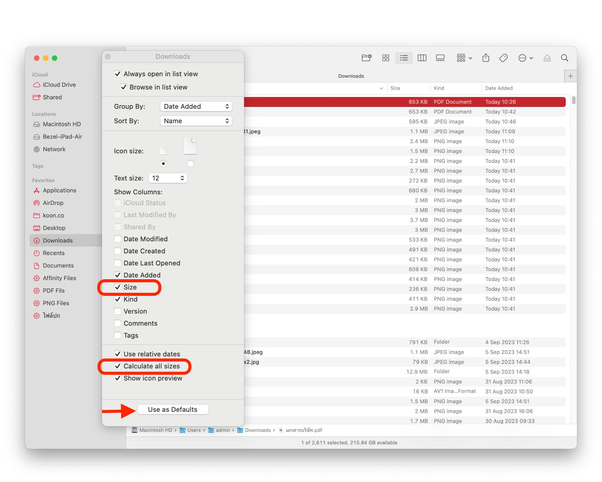602x482 pixels.
Task: Click the Eject toolbar icon
Action: tap(547, 58)
